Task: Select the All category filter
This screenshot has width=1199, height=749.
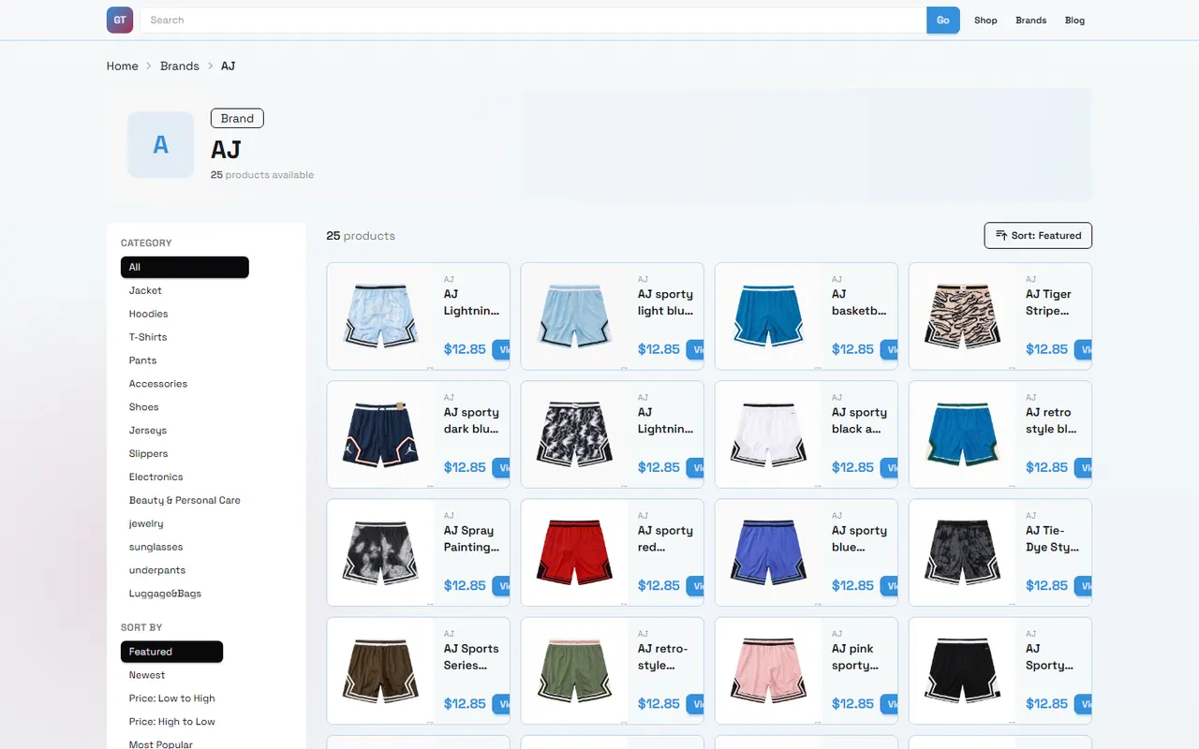Action: pos(185,267)
